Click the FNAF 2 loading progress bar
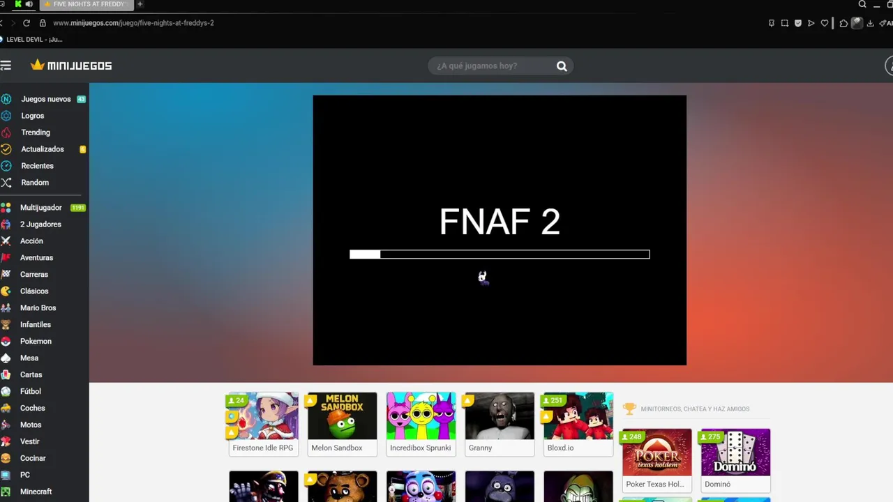The width and height of the screenshot is (893, 502). pos(500,254)
